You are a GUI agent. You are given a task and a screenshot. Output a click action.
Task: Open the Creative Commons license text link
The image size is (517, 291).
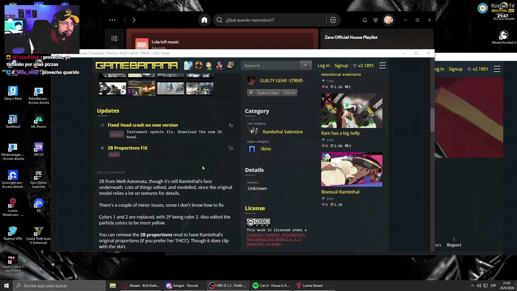[277, 239]
